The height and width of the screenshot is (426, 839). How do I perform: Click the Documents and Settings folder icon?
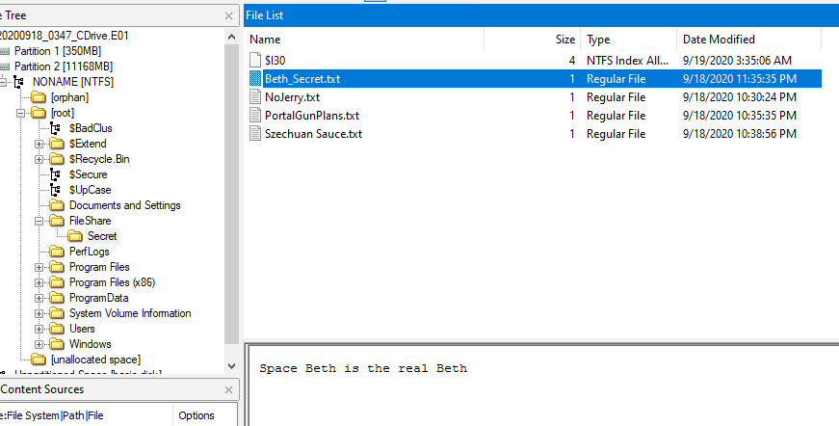click(57, 205)
